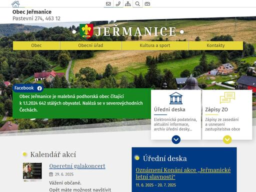Open the phone contact icon
This screenshot has height=192, width=256.
[118, 3]
